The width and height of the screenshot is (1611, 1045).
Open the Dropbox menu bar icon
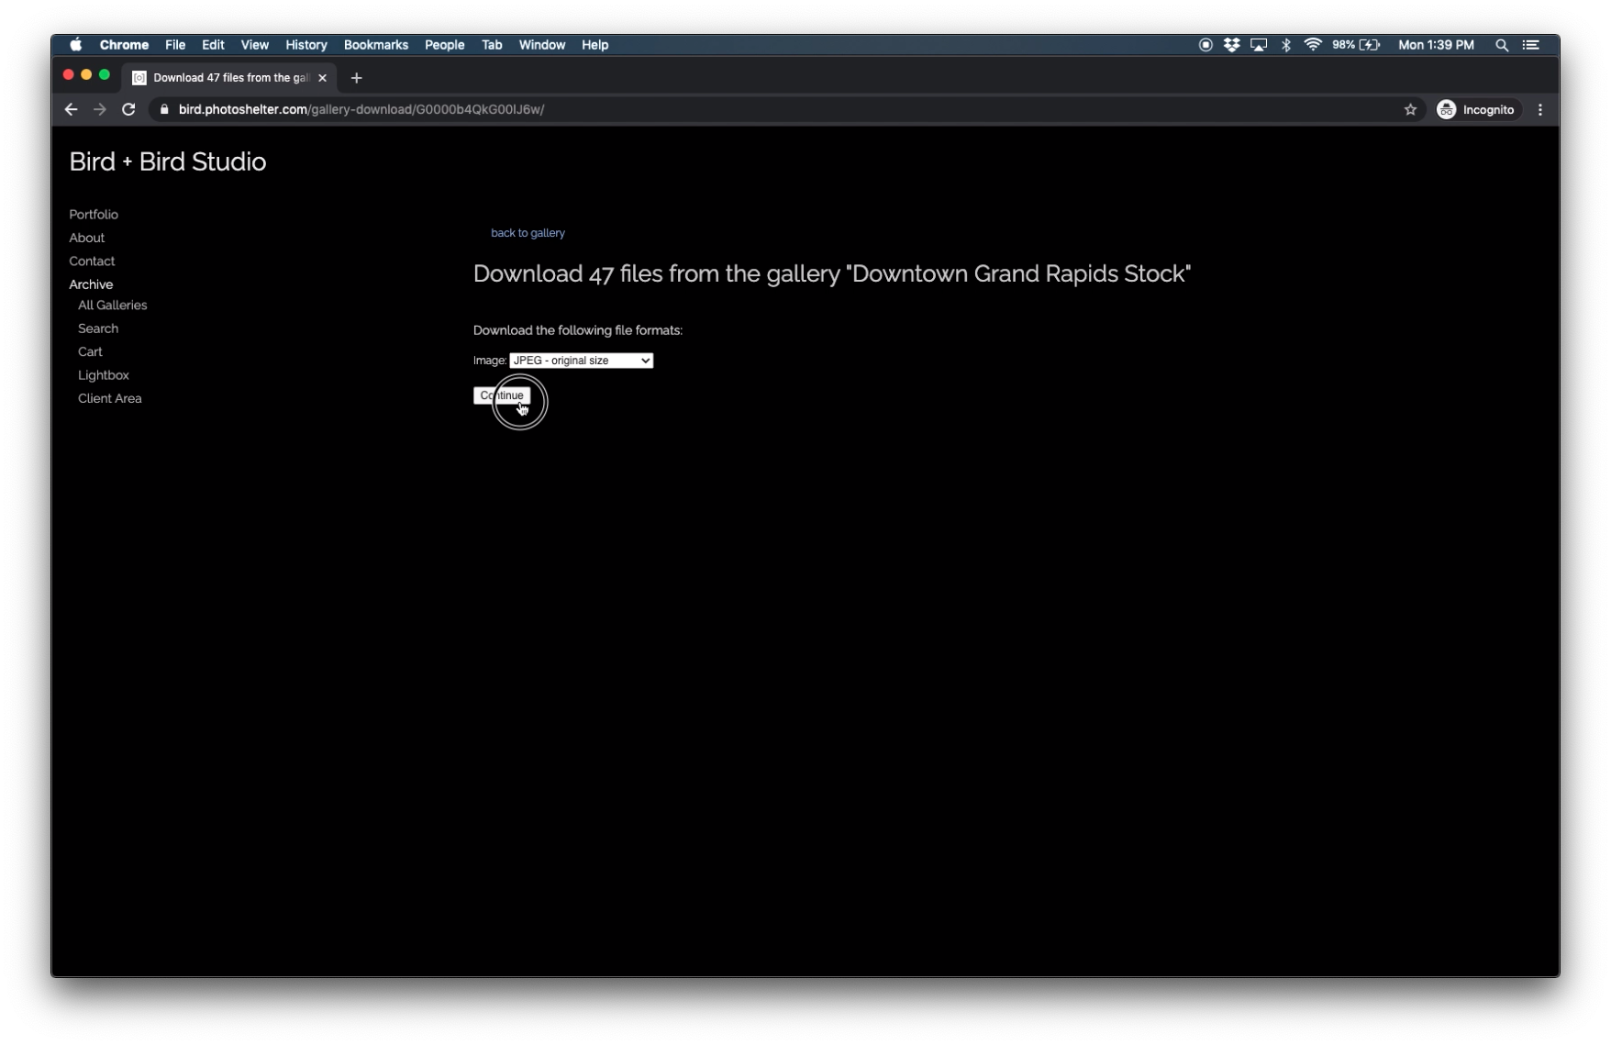[x=1231, y=45]
